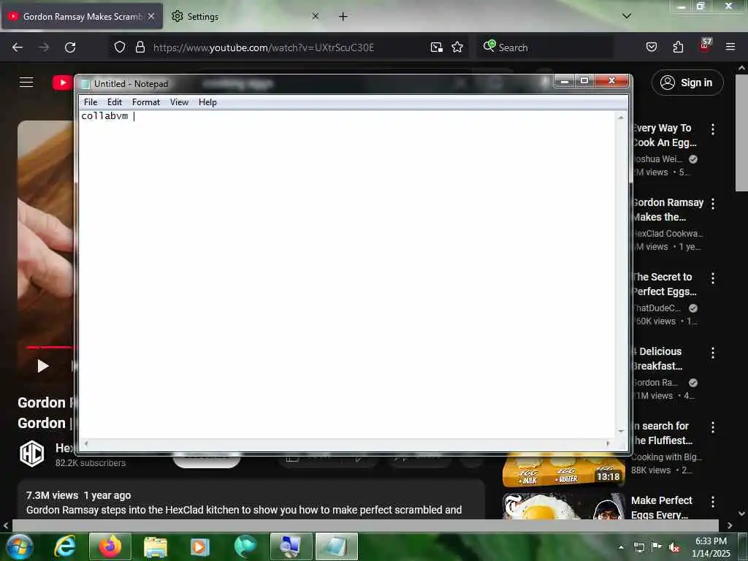Click Notepad horizontal scrollbar left arrow
Viewport: 748px width, 561px height.
(x=86, y=443)
